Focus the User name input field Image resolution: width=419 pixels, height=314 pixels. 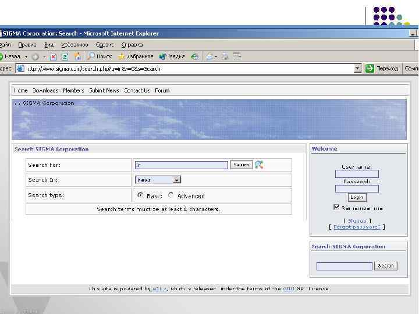pos(357,174)
